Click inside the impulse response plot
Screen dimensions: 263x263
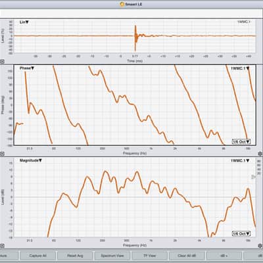click(x=135, y=36)
